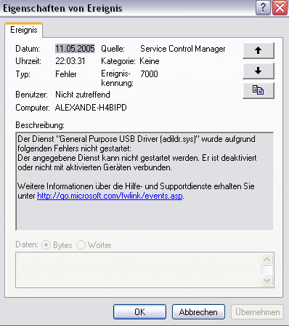
Task: Click the event ID 7000
Action: click(x=149, y=73)
